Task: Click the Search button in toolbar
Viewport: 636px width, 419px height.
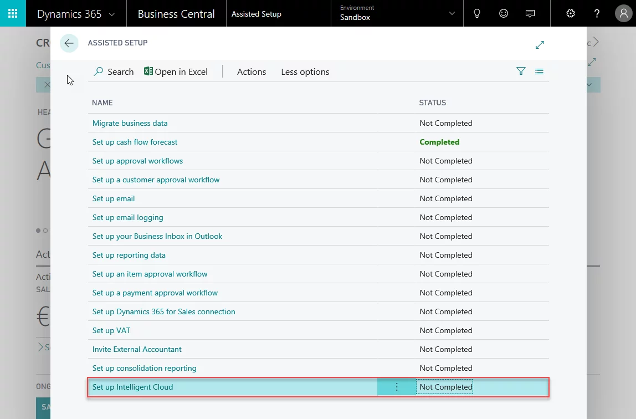Action: pyautogui.click(x=114, y=71)
